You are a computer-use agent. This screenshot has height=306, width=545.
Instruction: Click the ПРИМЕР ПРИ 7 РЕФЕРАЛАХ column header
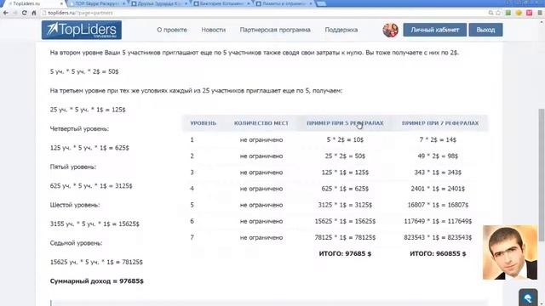click(440, 123)
